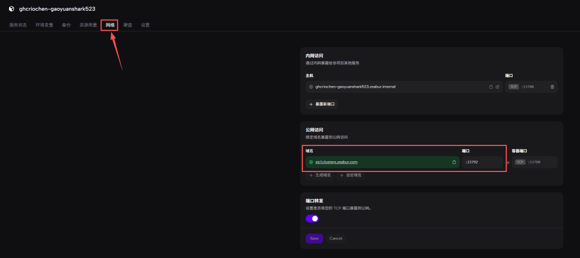Click the 暴露新端口 button
The image size is (580, 258).
coord(322,104)
